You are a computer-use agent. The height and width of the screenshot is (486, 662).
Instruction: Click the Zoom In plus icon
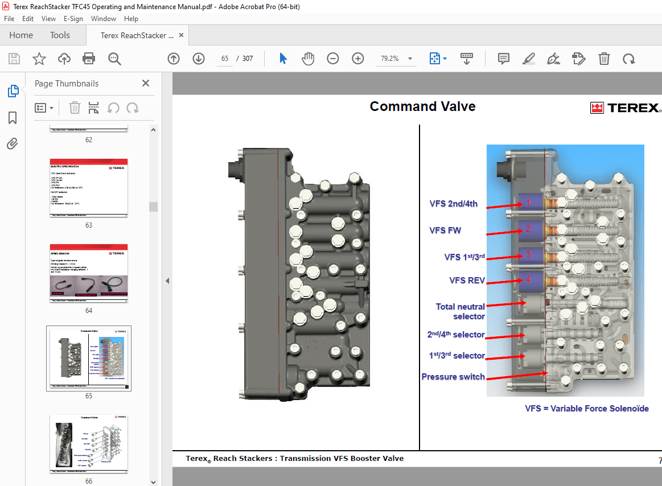click(x=358, y=59)
